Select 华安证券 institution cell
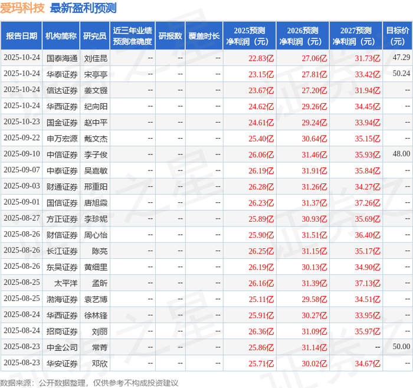This screenshot has height=388, width=413. coord(62,363)
